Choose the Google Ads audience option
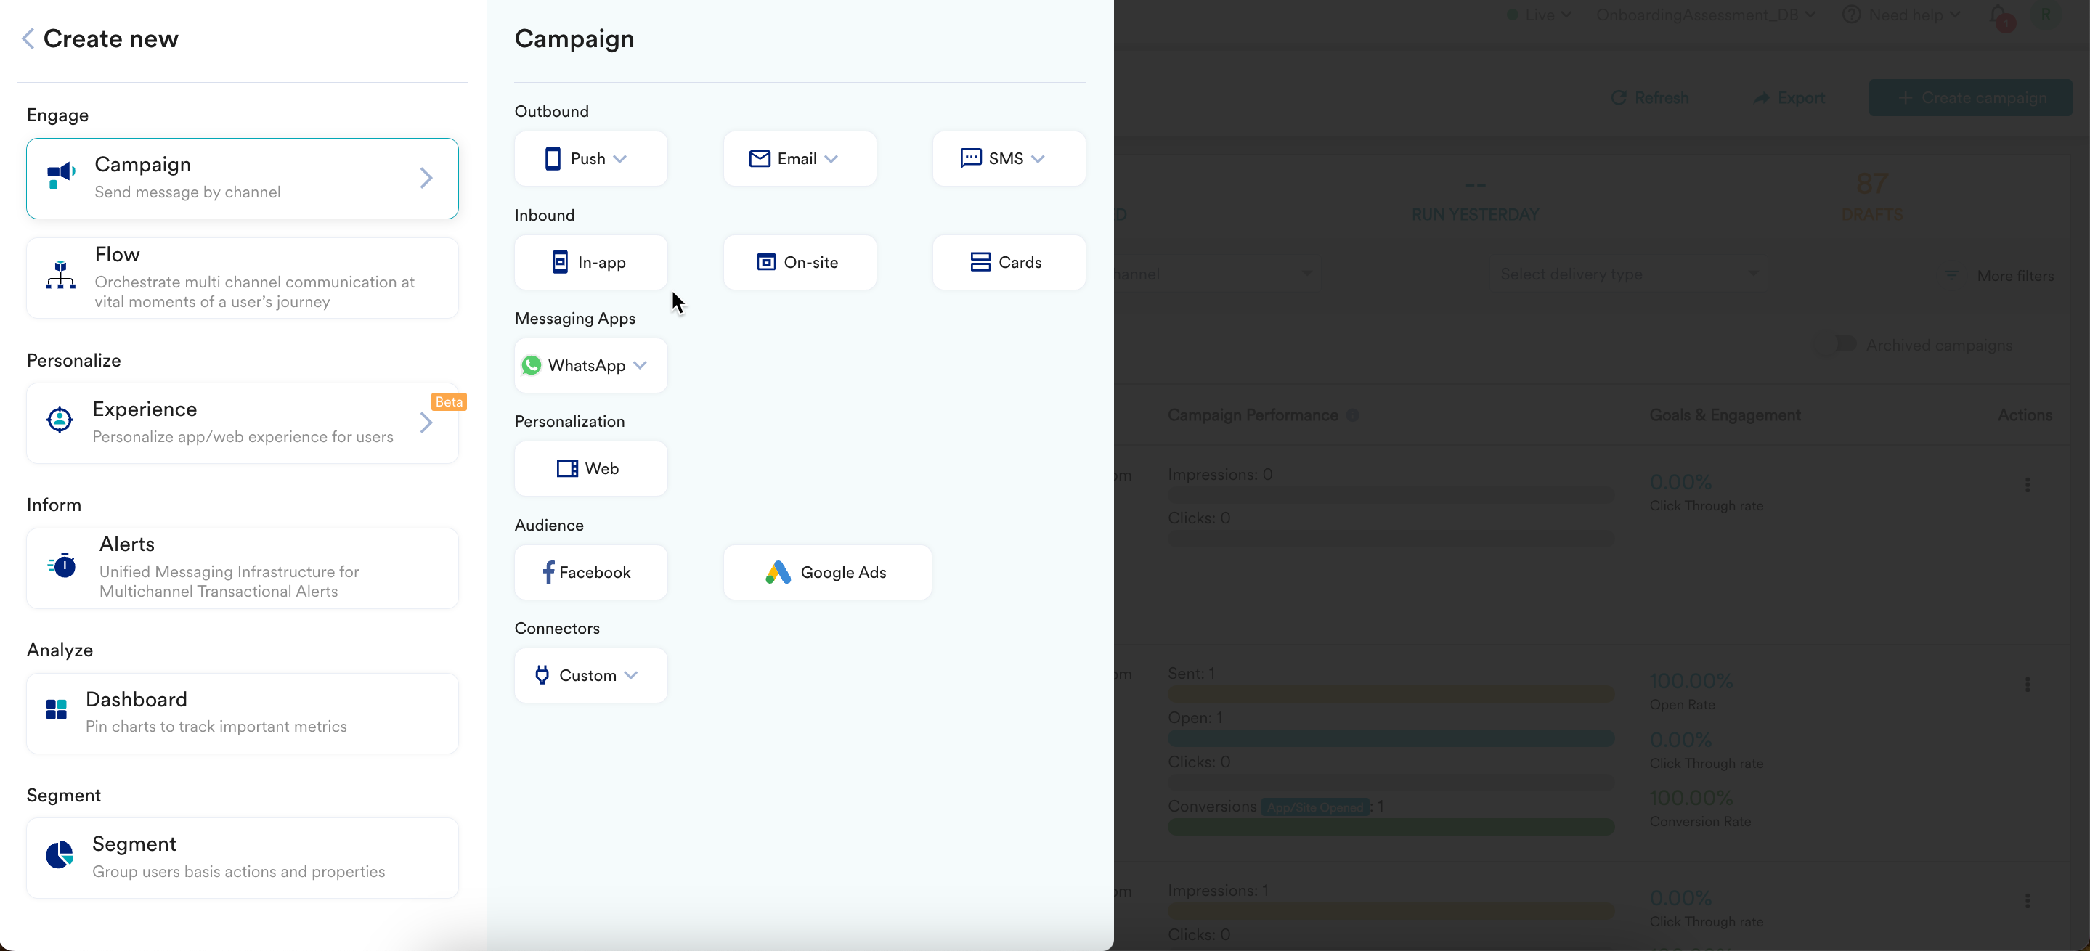 (826, 572)
